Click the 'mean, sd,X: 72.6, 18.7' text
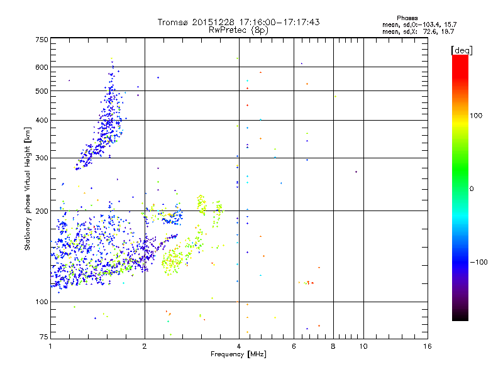 click(x=418, y=32)
